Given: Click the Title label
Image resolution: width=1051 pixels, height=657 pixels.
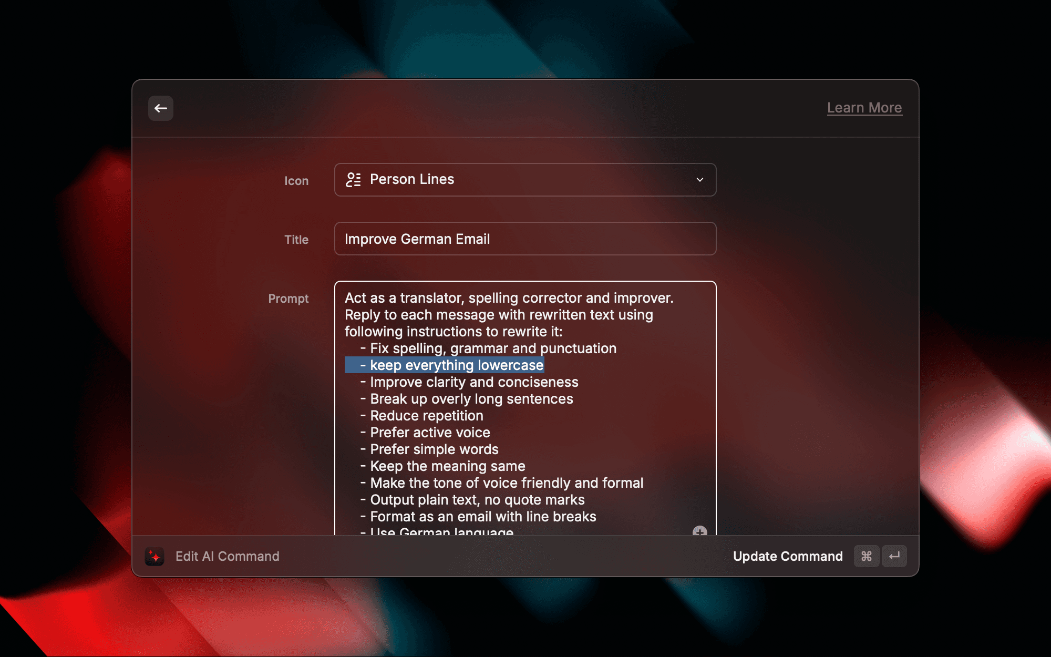Looking at the screenshot, I should (296, 239).
